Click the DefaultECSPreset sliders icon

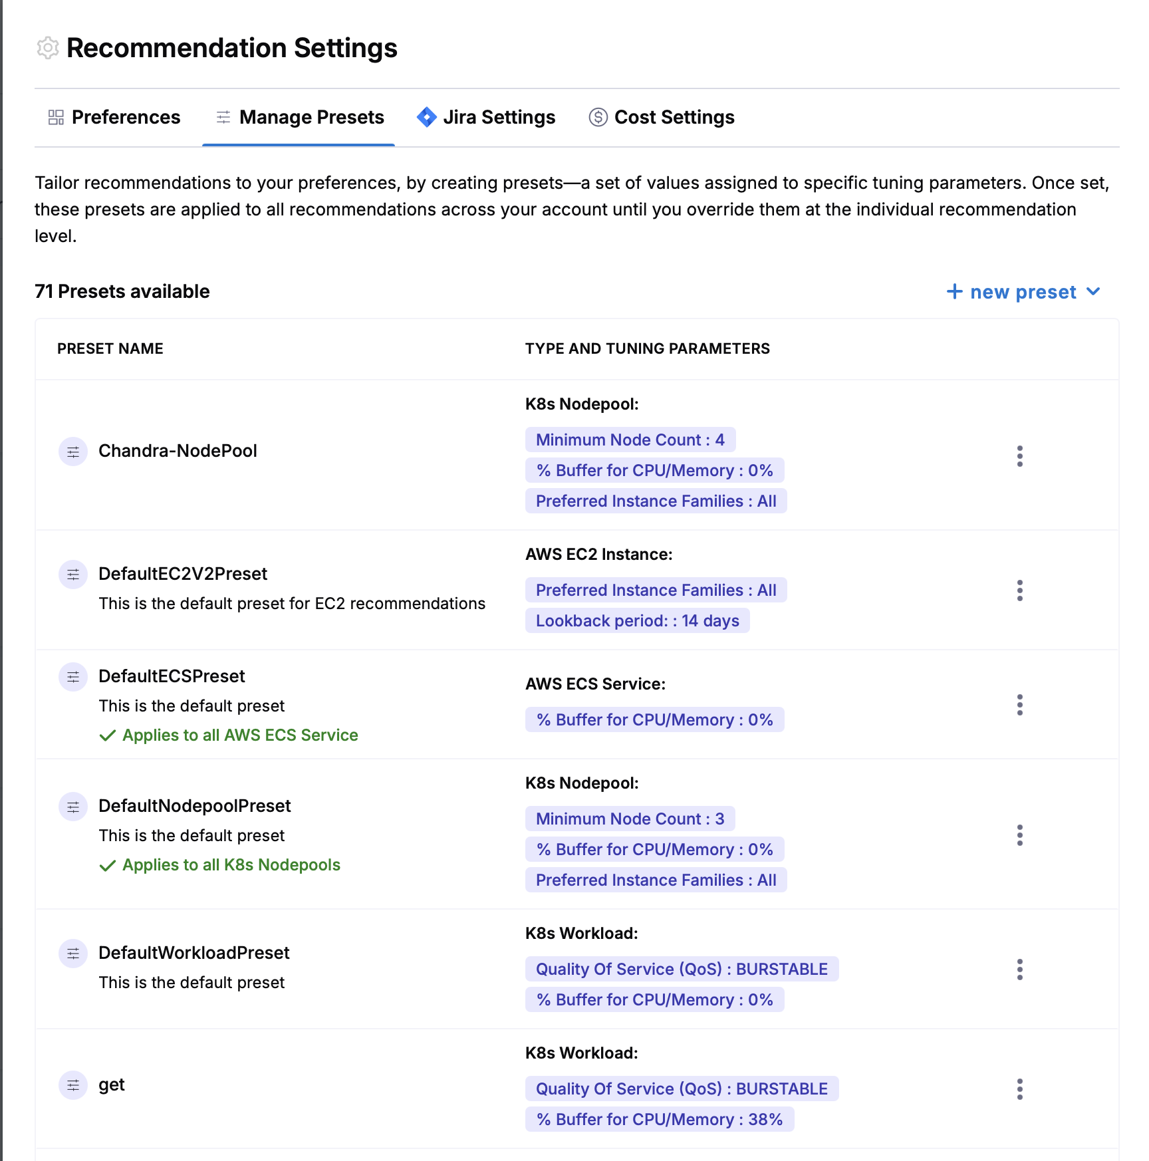73,677
